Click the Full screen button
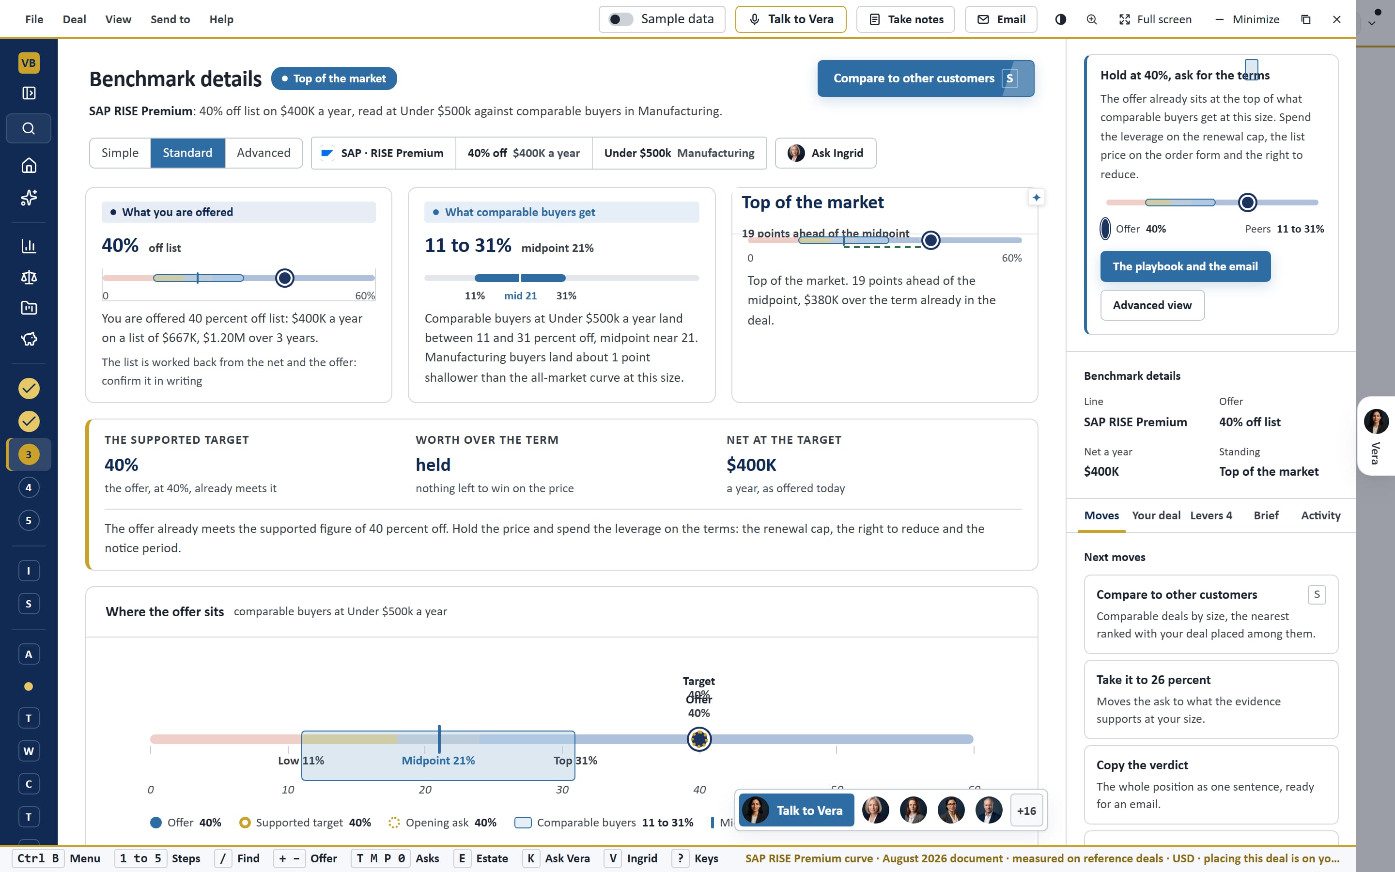The width and height of the screenshot is (1395, 872). click(x=1155, y=19)
